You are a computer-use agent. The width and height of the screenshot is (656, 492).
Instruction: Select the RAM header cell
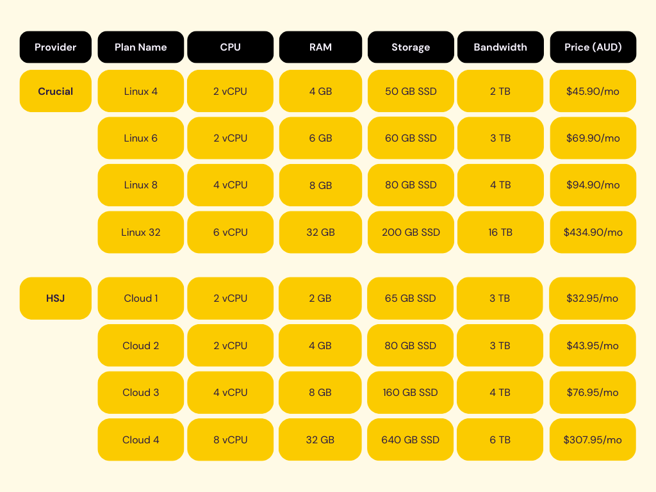point(320,47)
